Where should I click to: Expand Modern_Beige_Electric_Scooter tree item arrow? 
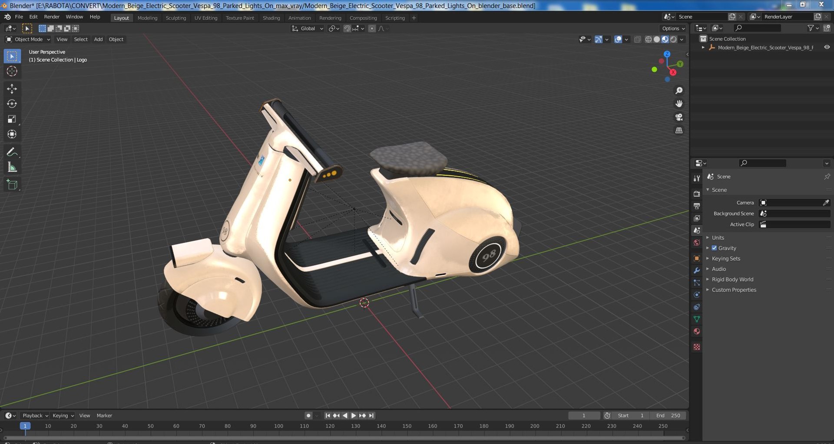tap(703, 47)
